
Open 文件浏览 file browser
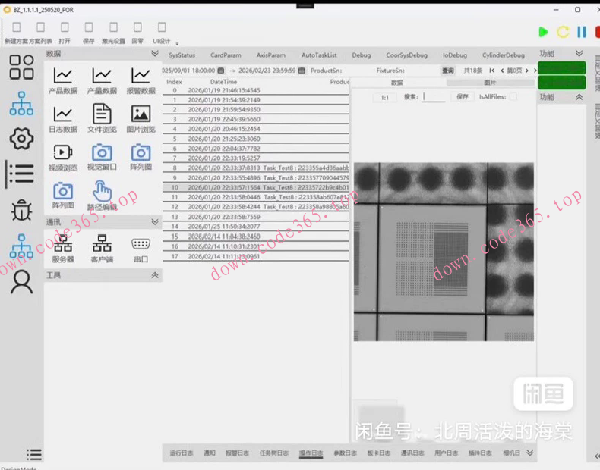(x=101, y=119)
